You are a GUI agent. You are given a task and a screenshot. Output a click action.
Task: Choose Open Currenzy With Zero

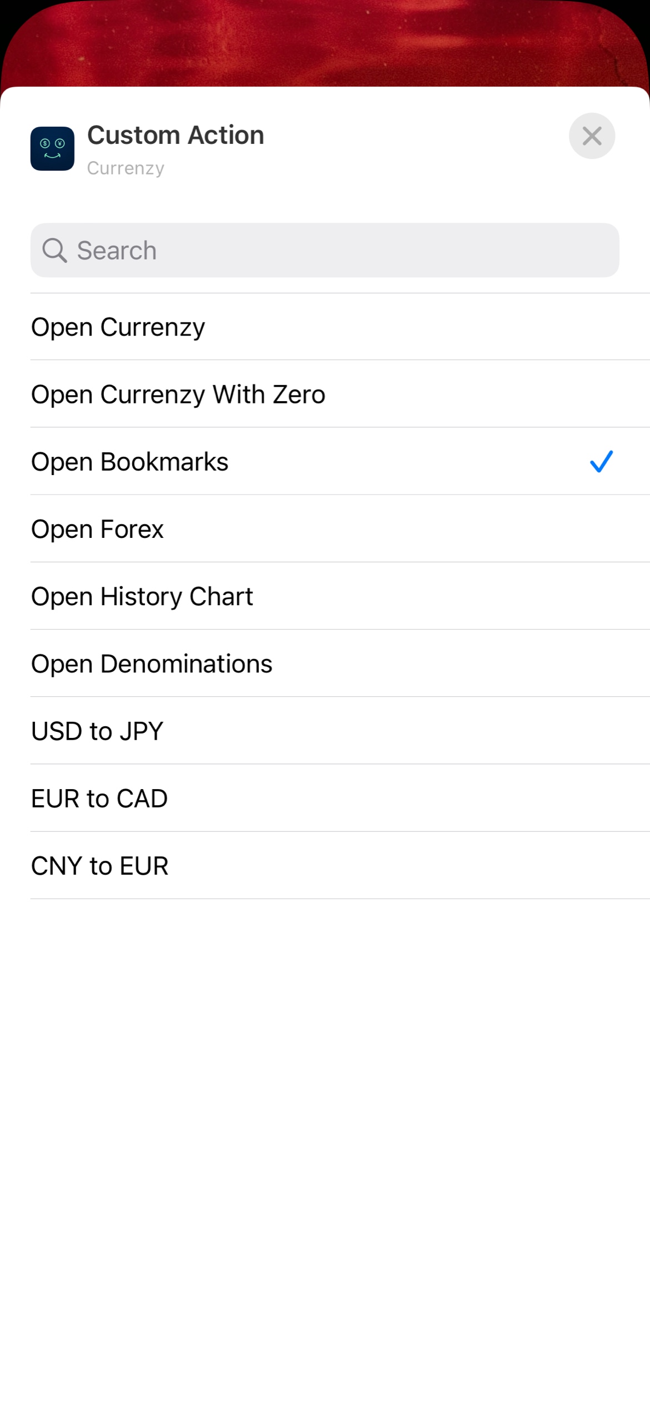point(178,395)
